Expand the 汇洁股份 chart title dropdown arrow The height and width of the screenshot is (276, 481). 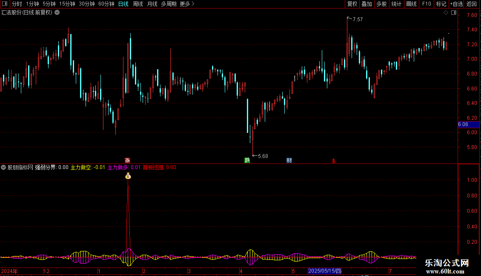click(x=57, y=13)
